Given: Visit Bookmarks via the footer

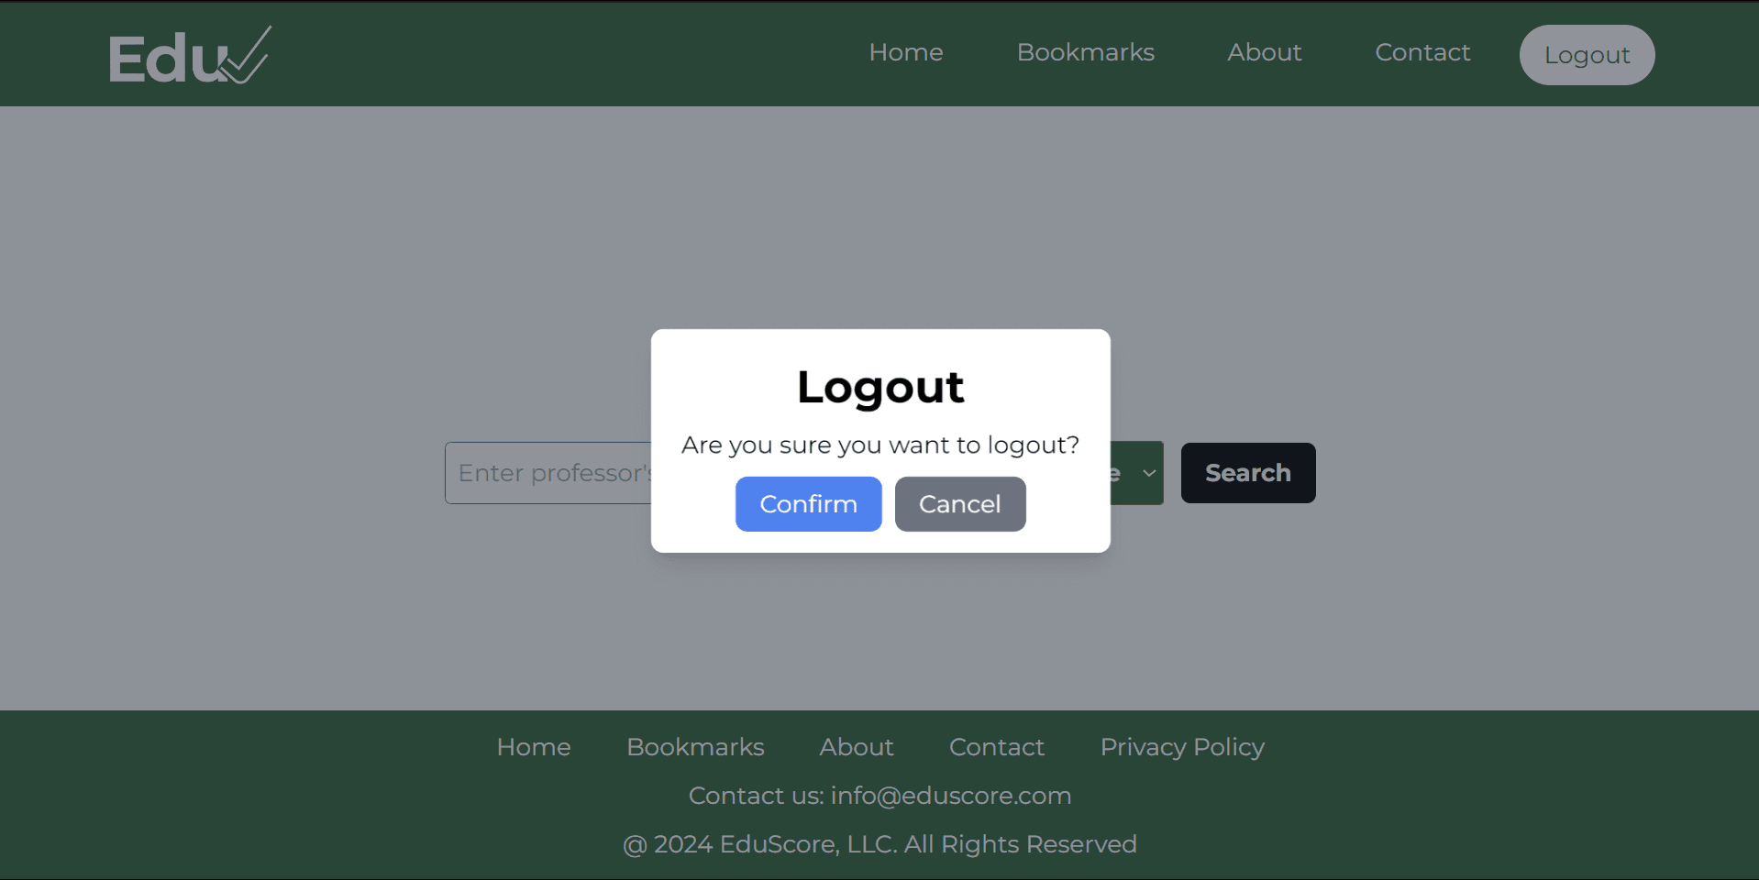Looking at the screenshot, I should click(x=694, y=746).
